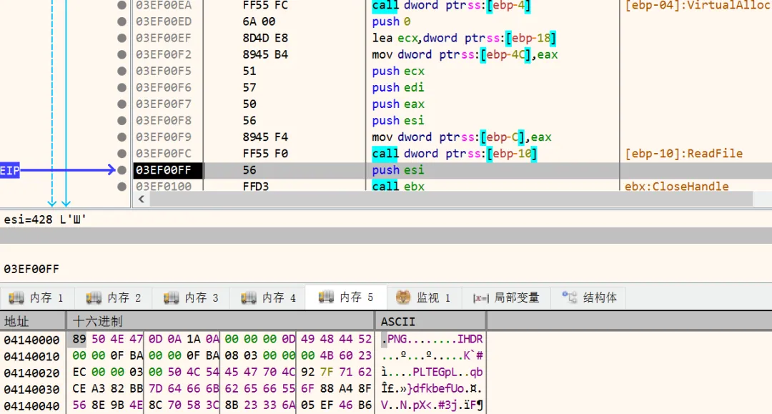Open the 局部变量 local variables tab
This screenshot has height=414, width=772.
tap(506, 297)
